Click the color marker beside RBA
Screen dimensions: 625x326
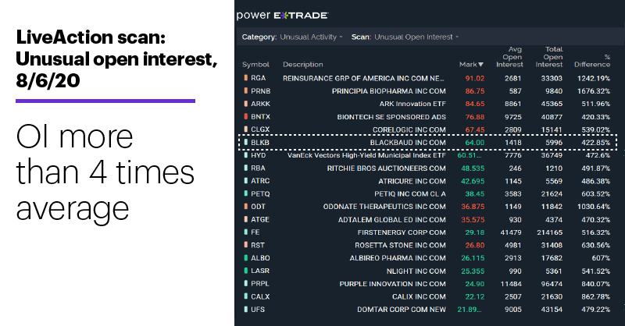(x=246, y=168)
